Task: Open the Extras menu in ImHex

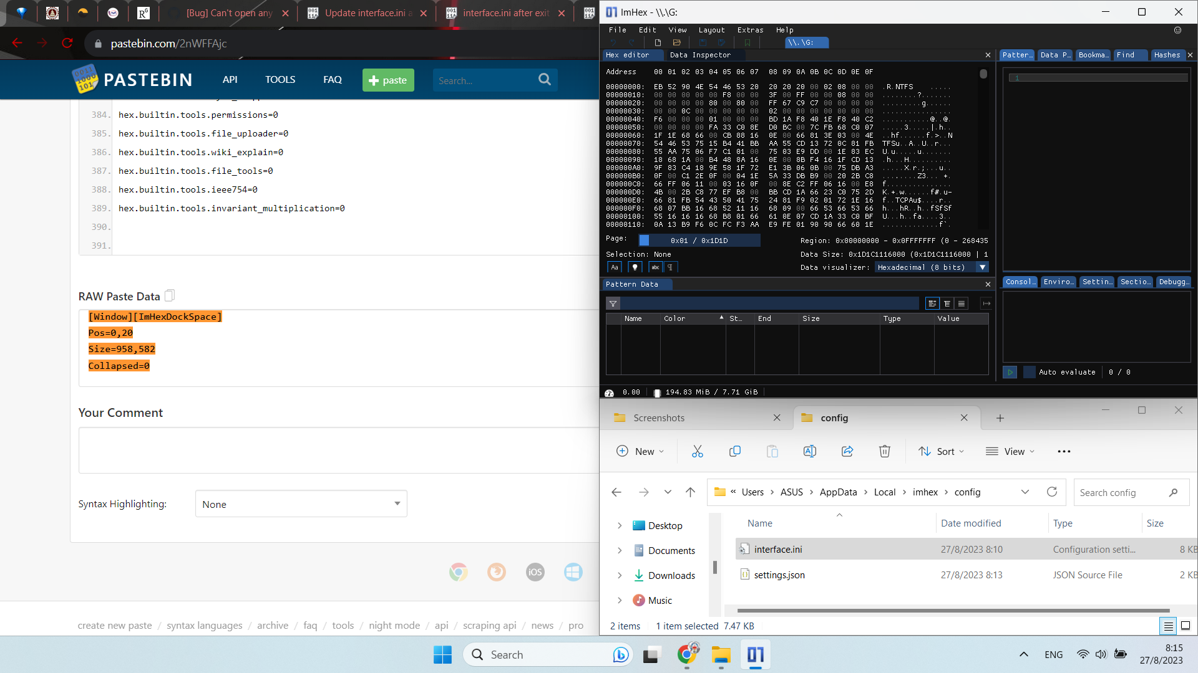Action: [x=750, y=29]
